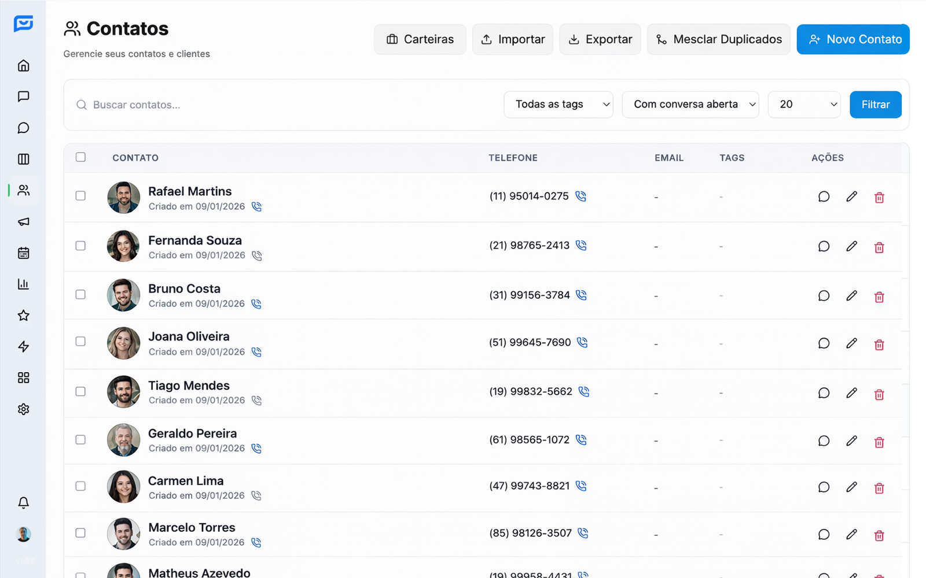926x578 pixels.
Task: Open the Com conversa aberta dropdown
Action: point(690,105)
